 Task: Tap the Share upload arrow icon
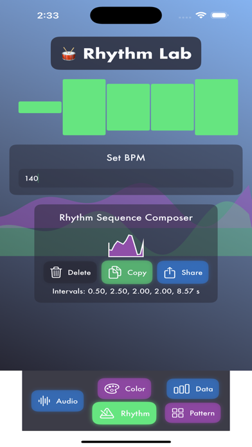point(170,272)
